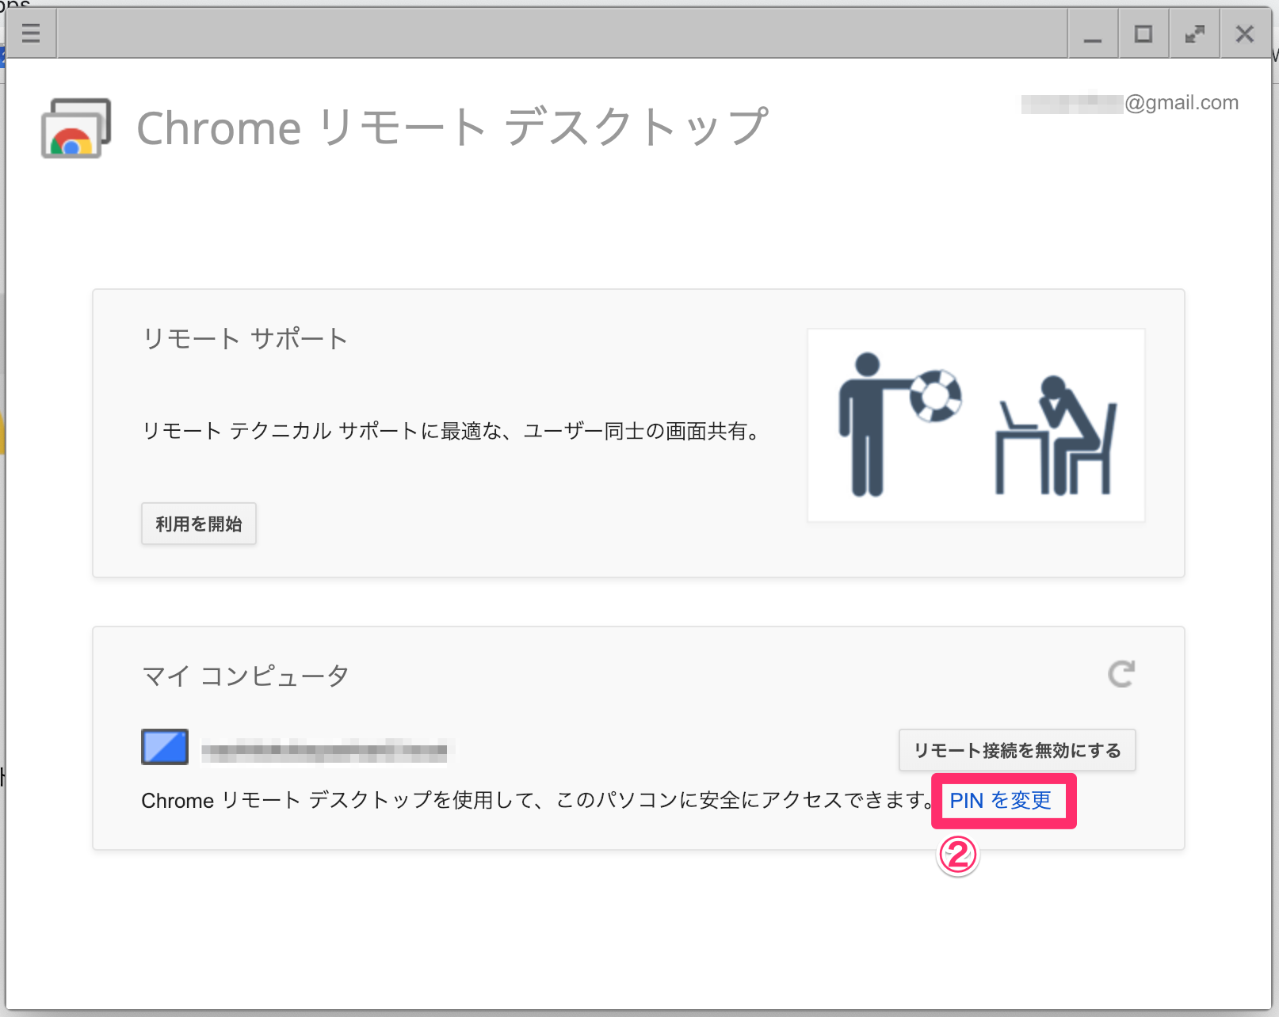Image resolution: width=1279 pixels, height=1017 pixels.
Task: Click the リモート テクニカル サポート description text
Action: coord(452,431)
